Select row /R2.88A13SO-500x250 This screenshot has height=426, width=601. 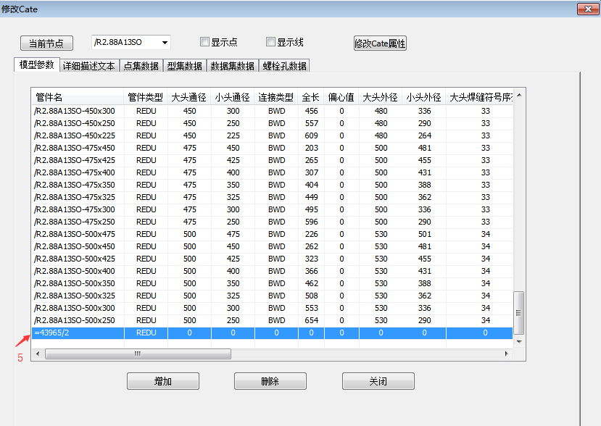(x=78, y=320)
